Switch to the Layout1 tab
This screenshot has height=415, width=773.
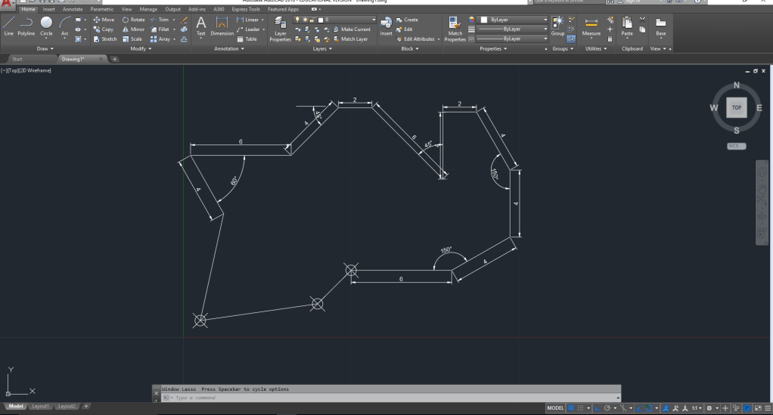(40, 407)
